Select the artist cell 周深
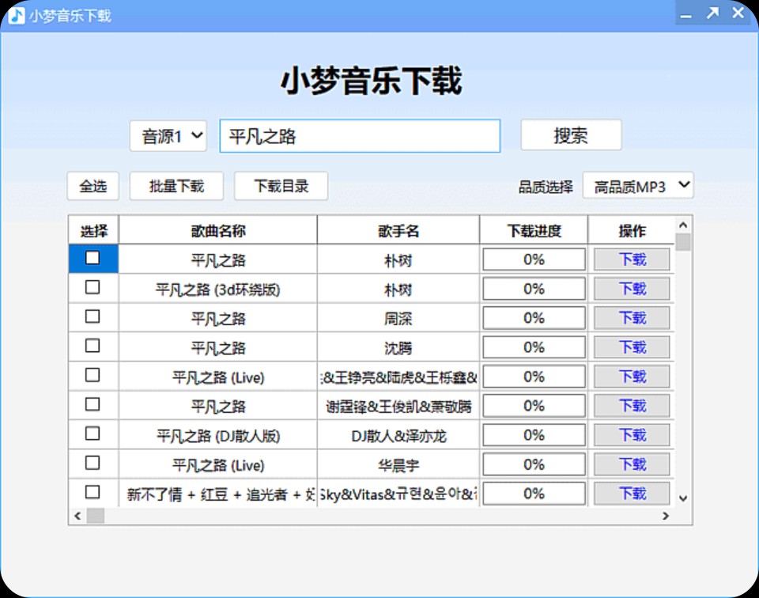 click(x=398, y=319)
